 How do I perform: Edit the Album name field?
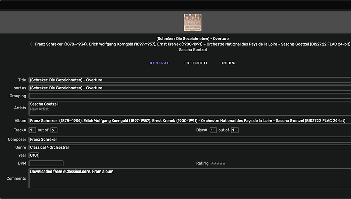tap(190, 121)
